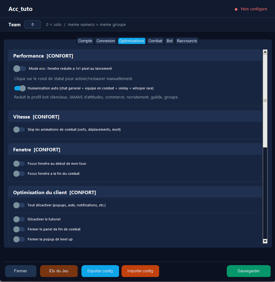
Task: Turn on Focus fenetre a la fin du combat
Action: click(19, 174)
